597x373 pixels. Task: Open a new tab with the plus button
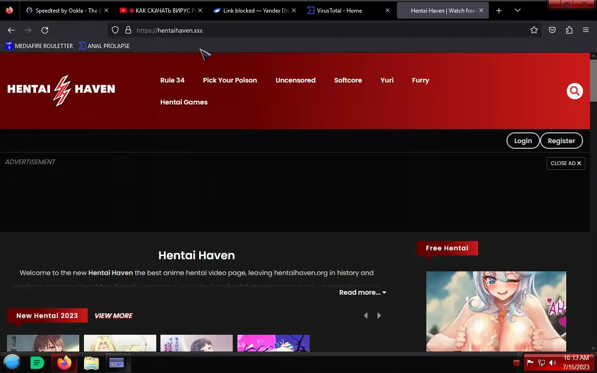pyautogui.click(x=499, y=10)
